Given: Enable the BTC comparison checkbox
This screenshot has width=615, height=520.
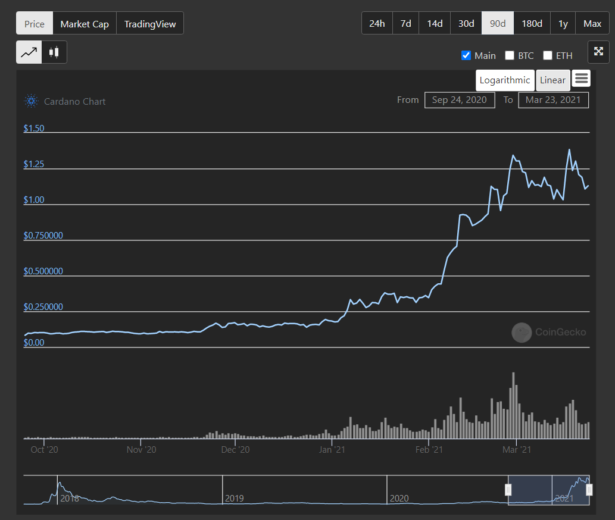Looking at the screenshot, I should pos(510,55).
